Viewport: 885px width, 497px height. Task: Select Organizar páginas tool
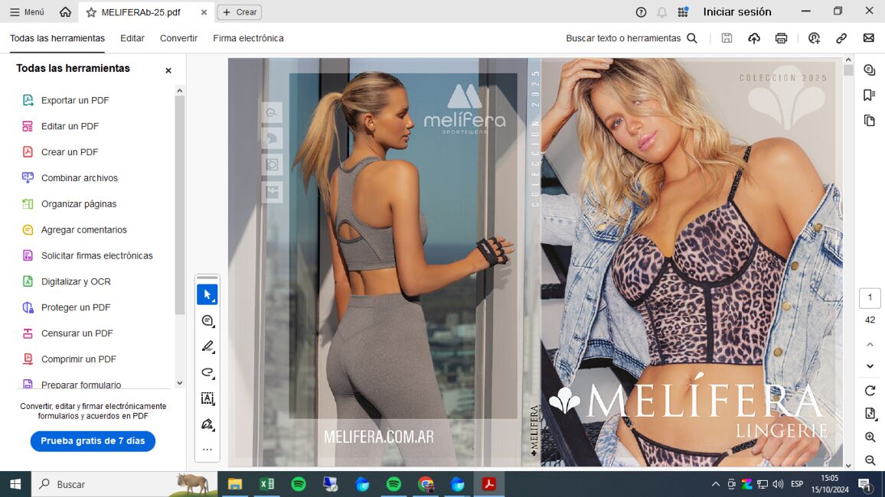point(78,204)
